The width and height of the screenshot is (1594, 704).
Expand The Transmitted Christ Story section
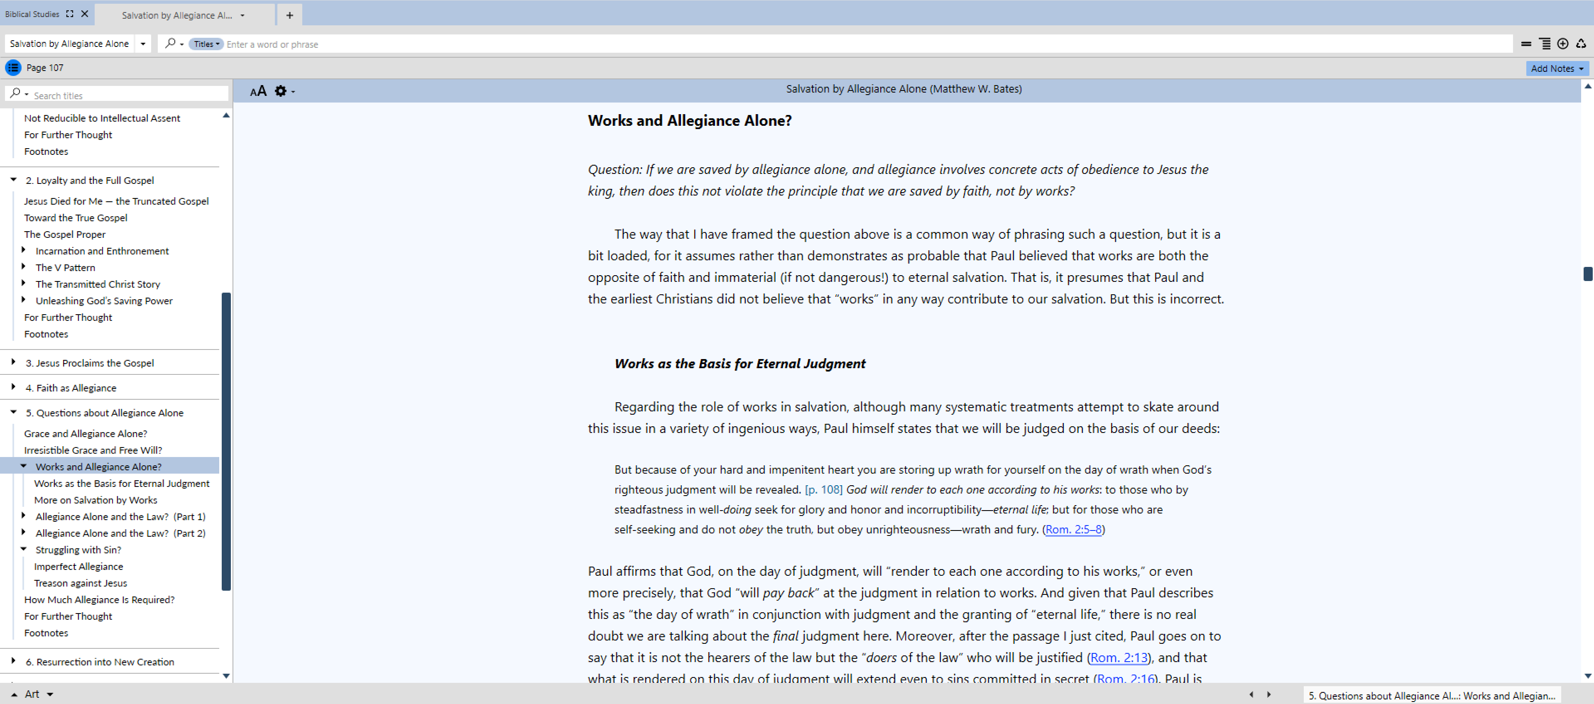24,284
